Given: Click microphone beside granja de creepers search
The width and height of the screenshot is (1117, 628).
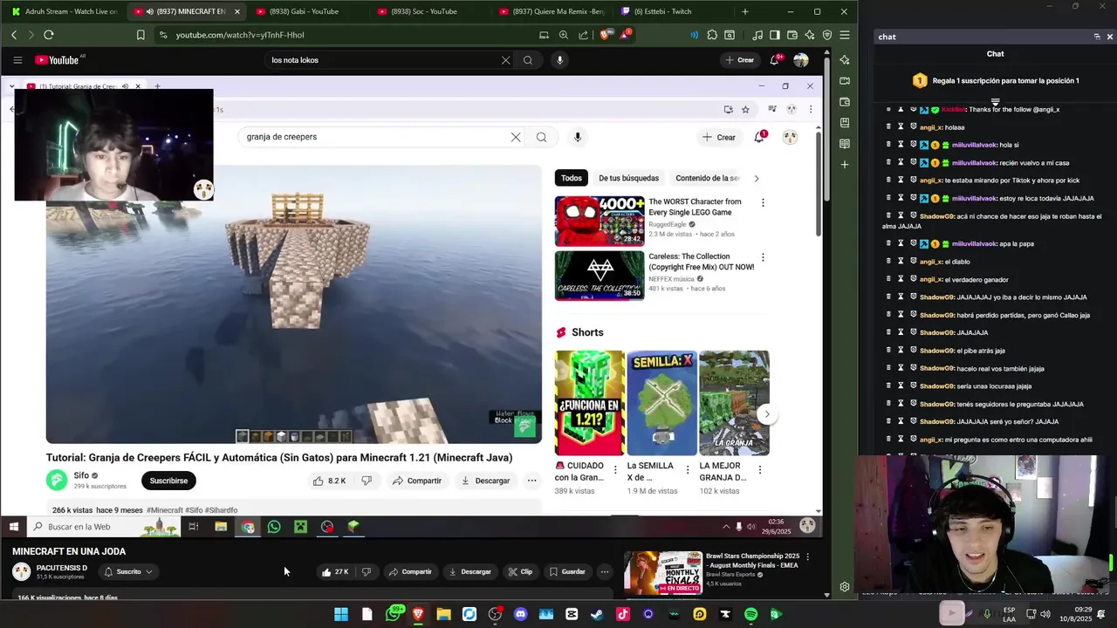Looking at the screenshot, I should coord(578,137).
